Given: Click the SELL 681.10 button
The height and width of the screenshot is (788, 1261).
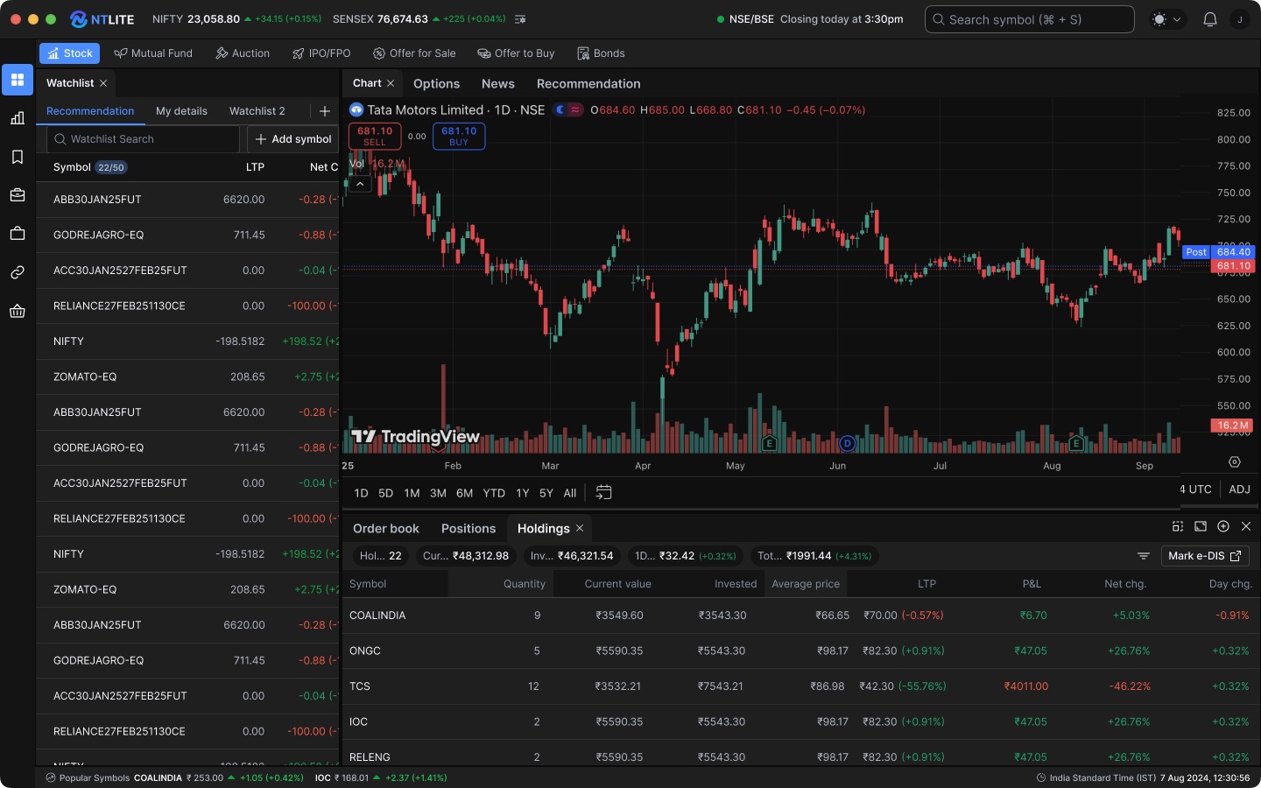Looking at the screenshot, I should point(375,136).
